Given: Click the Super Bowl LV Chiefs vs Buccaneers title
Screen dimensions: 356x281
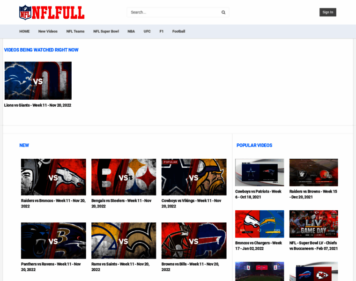Looking at the screenshot, I should 313,246.
